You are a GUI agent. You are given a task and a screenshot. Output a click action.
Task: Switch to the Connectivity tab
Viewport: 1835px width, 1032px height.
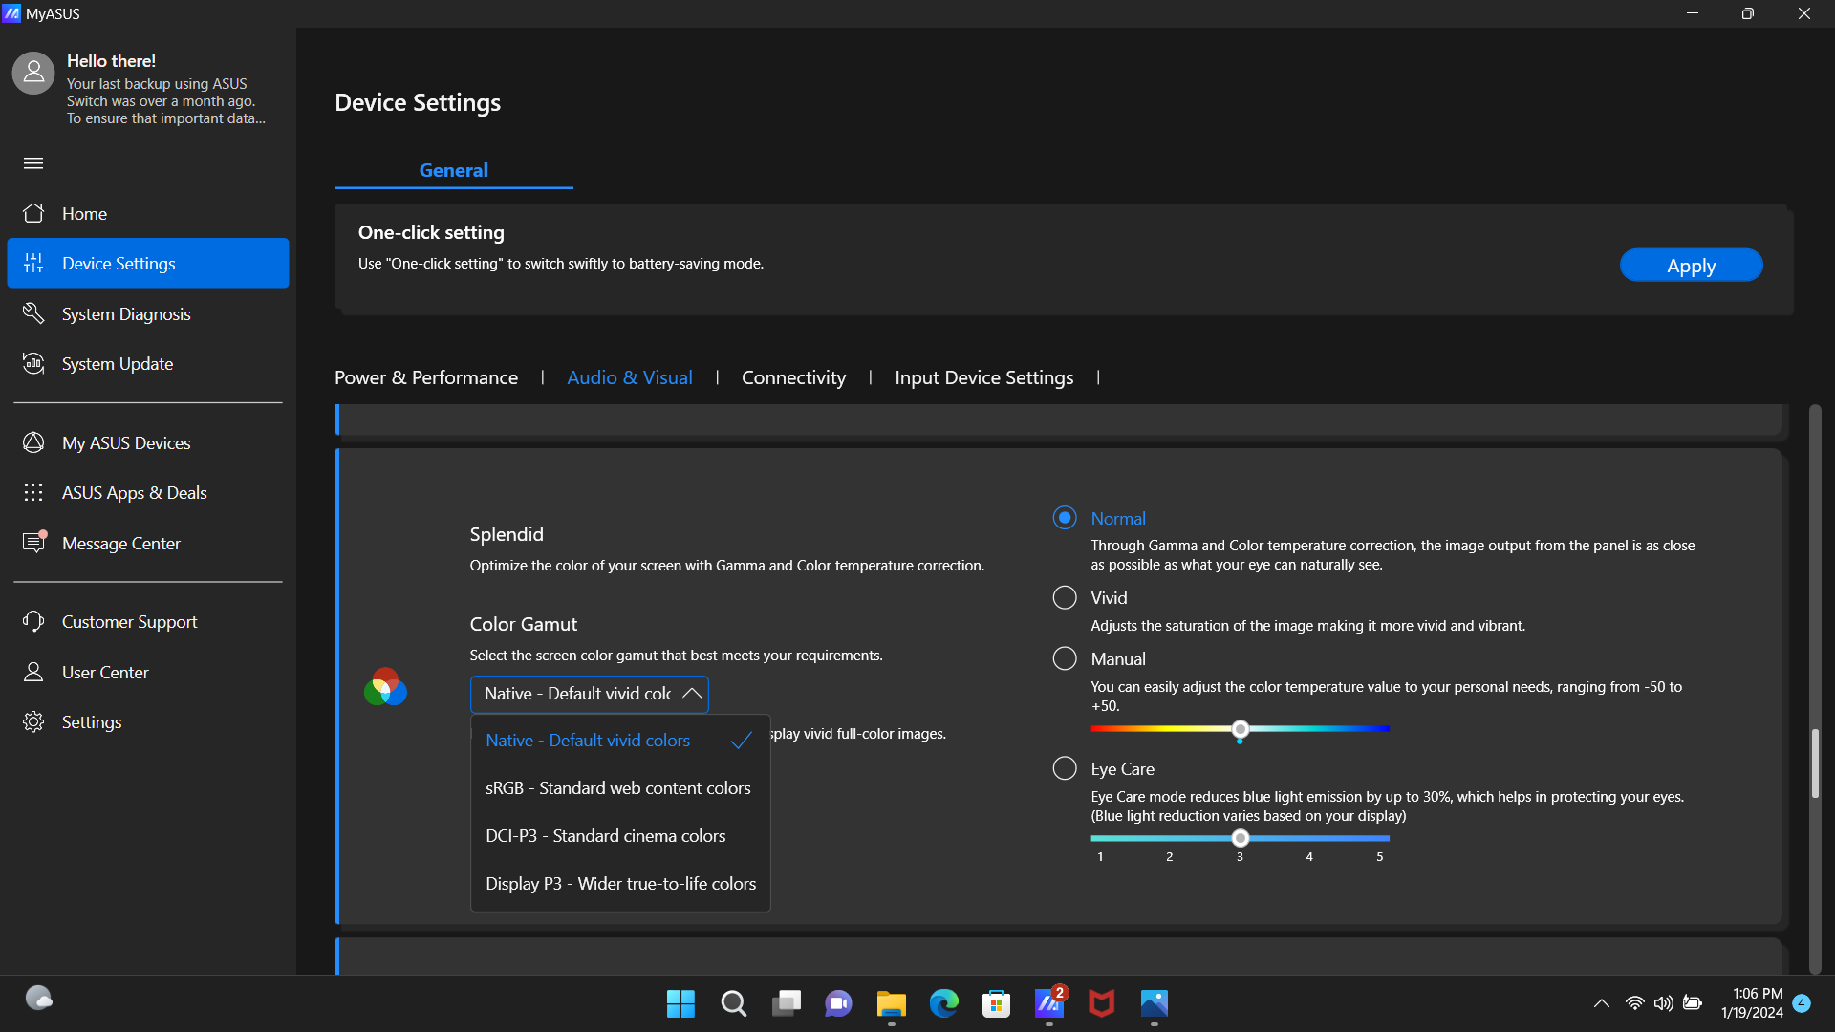(x=793, y=377)
